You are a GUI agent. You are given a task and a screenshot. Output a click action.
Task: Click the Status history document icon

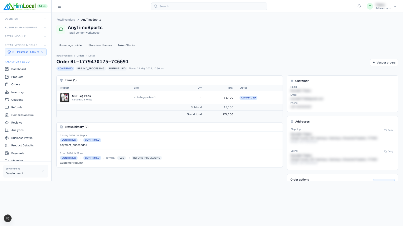pyautogui.click(x=61, y=127)
